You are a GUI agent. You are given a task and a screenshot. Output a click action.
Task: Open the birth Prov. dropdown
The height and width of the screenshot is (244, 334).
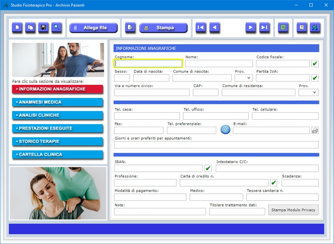[244, 78]
